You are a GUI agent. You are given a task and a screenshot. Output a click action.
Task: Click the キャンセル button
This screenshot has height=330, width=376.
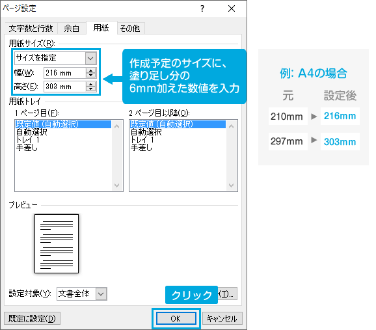(222, 318)
